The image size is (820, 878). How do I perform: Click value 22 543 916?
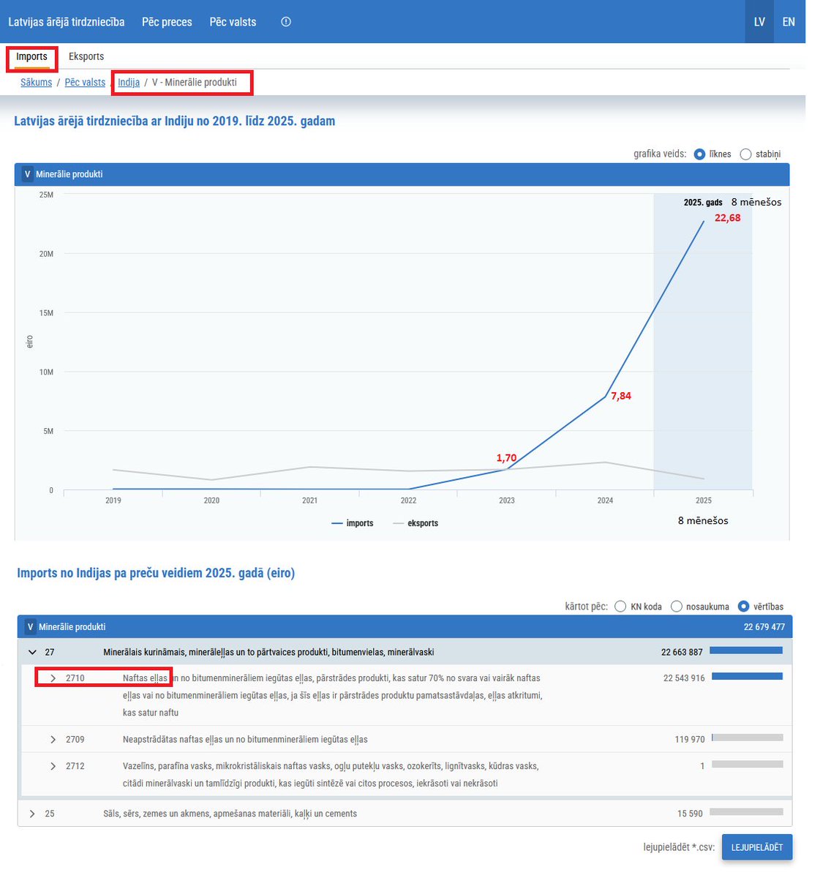tap(684, 678)
